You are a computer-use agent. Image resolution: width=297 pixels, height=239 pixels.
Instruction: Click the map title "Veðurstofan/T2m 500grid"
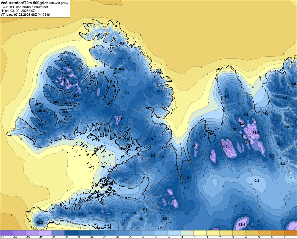pos(24,3)
